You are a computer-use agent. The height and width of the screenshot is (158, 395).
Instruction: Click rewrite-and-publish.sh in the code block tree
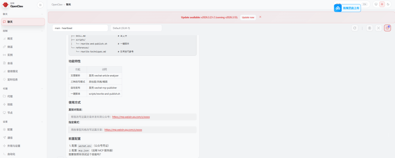[x=94, y=44]
